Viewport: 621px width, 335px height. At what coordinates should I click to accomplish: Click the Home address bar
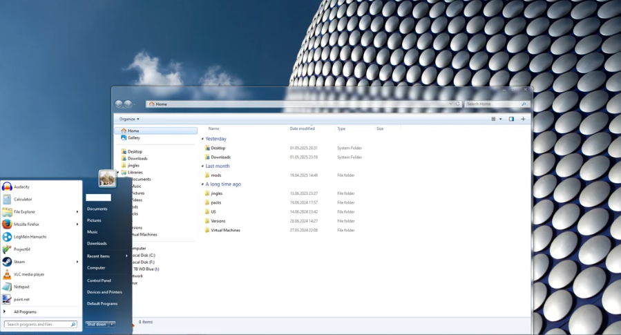coord(303,104)
